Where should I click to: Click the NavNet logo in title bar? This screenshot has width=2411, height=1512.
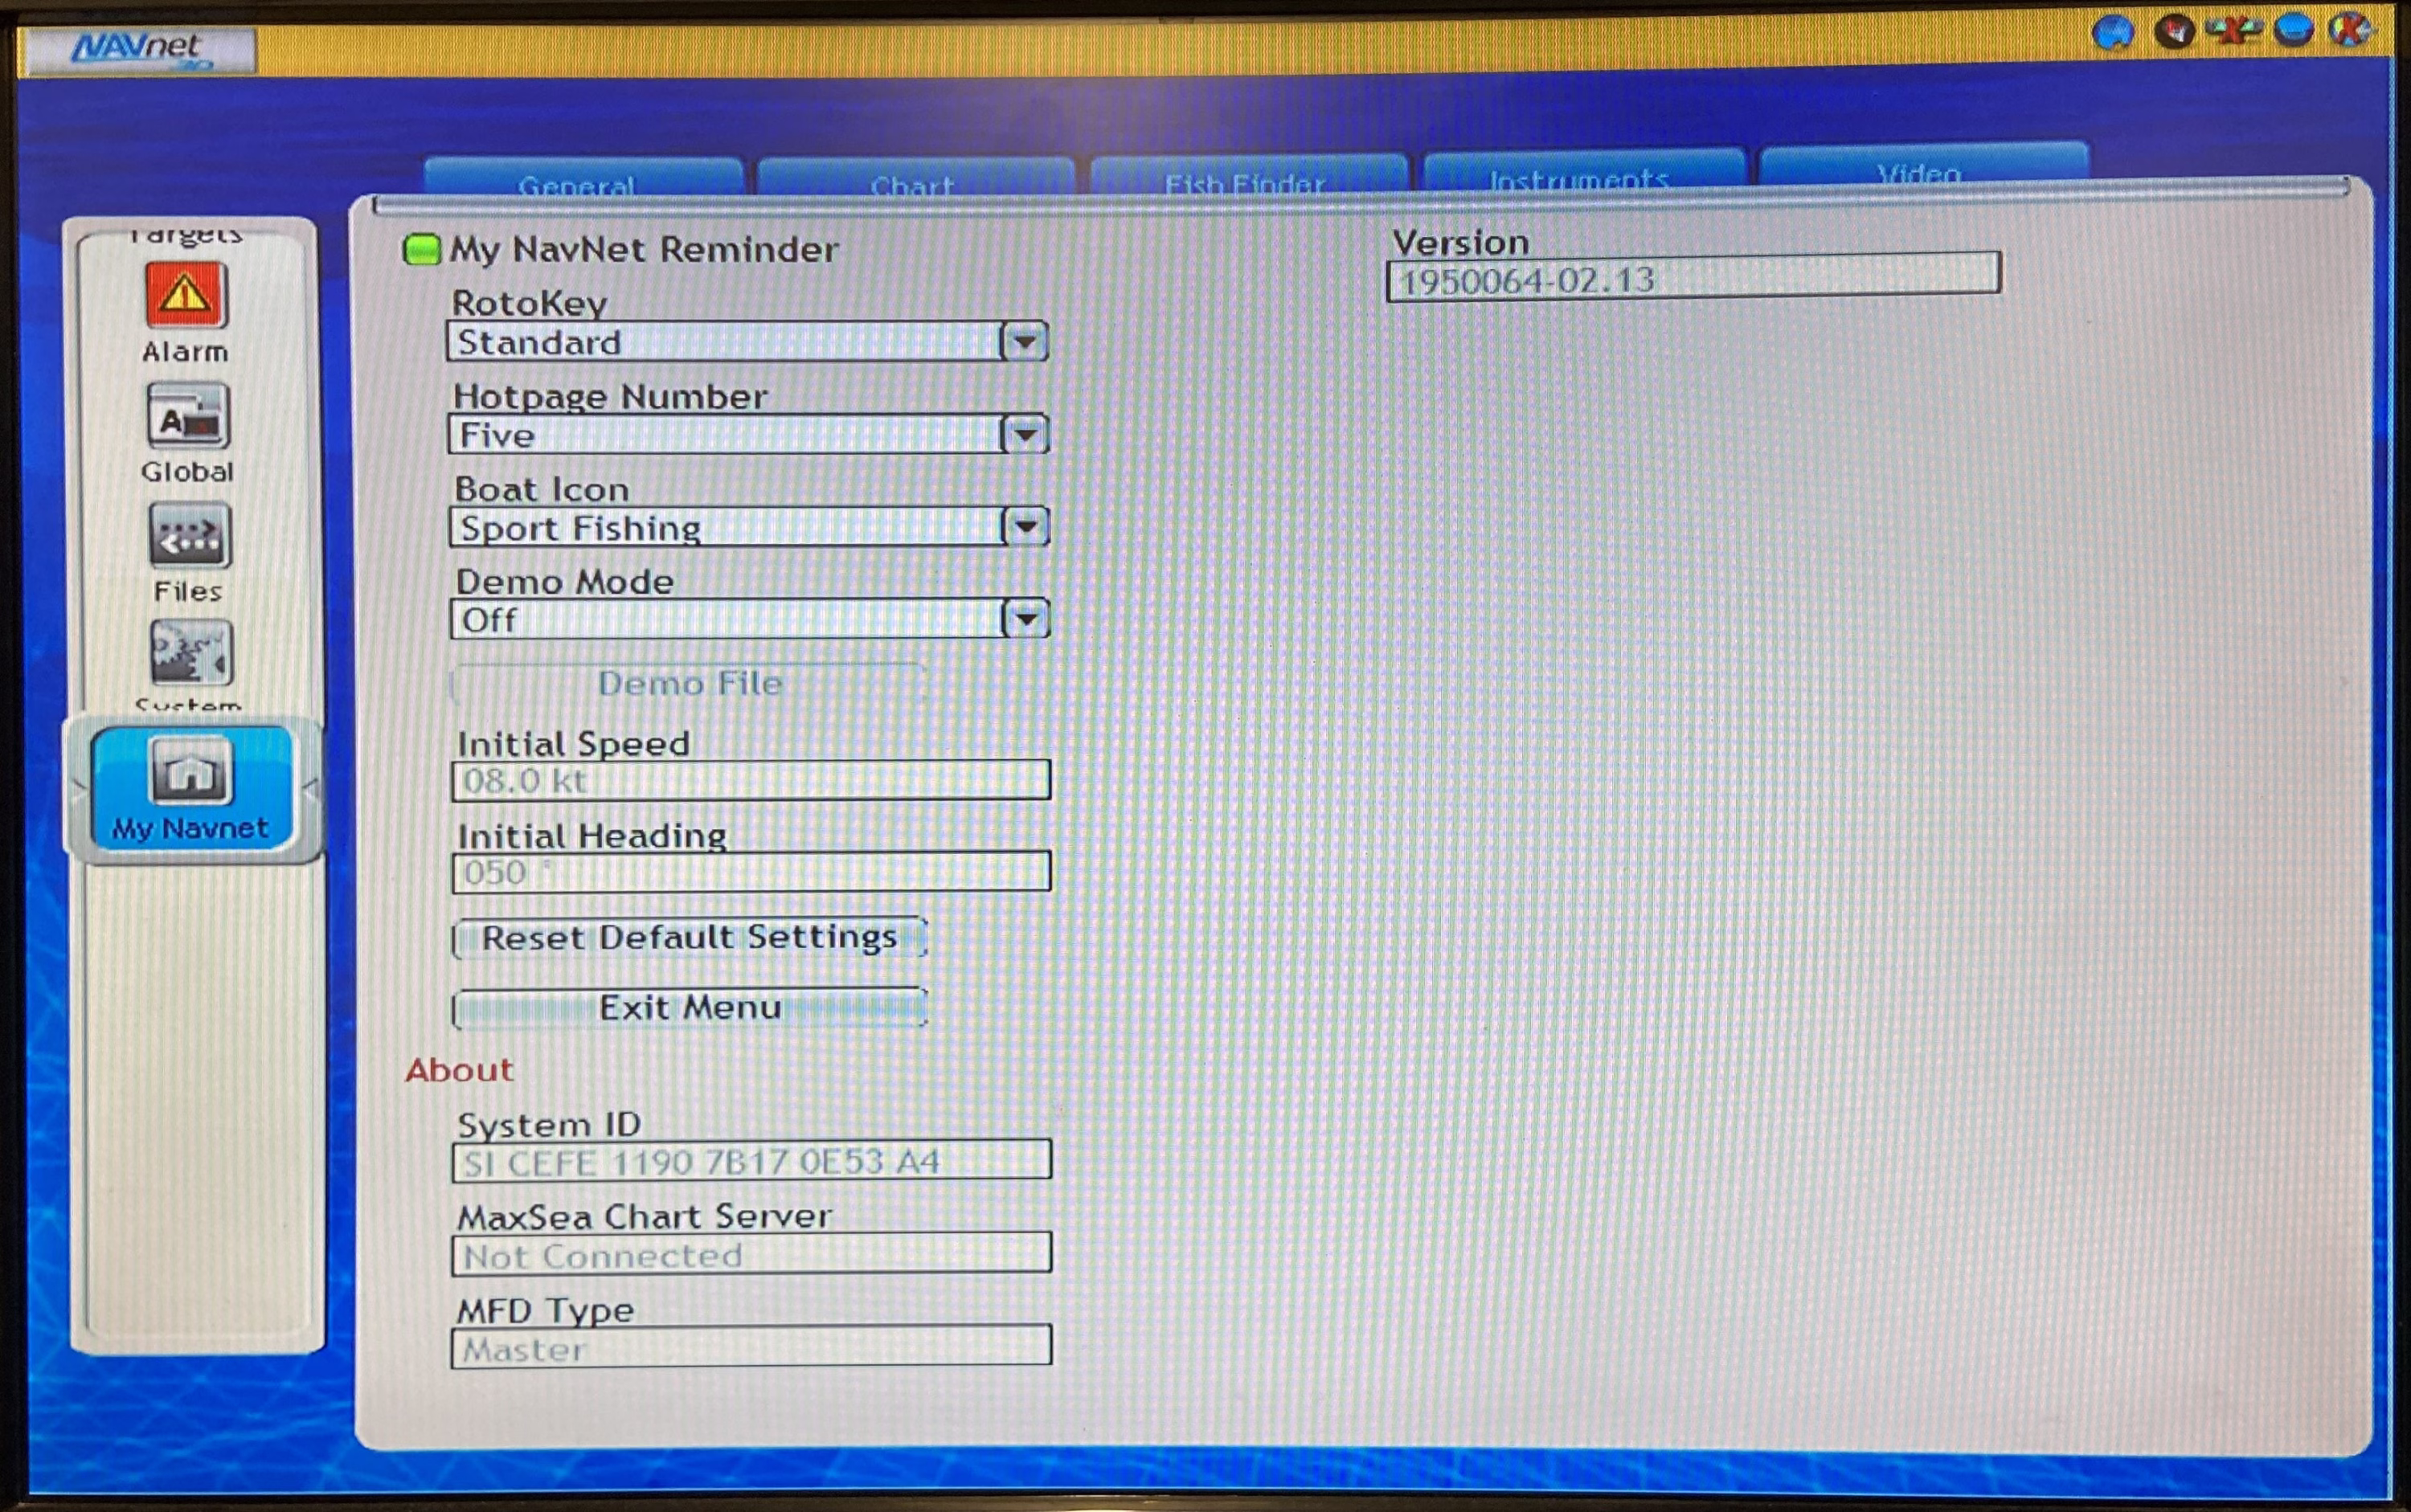[x=140, y=49]
